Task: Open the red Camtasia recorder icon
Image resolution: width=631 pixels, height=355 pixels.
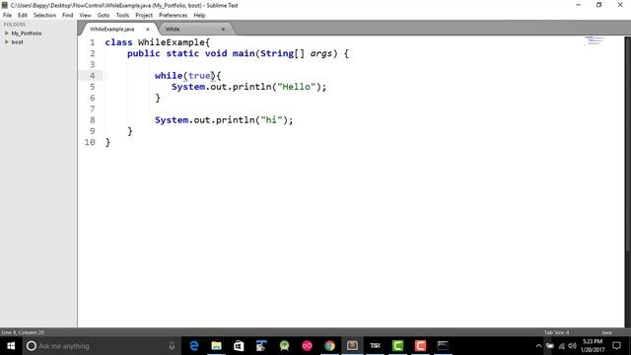Action: tap(420, 346)
